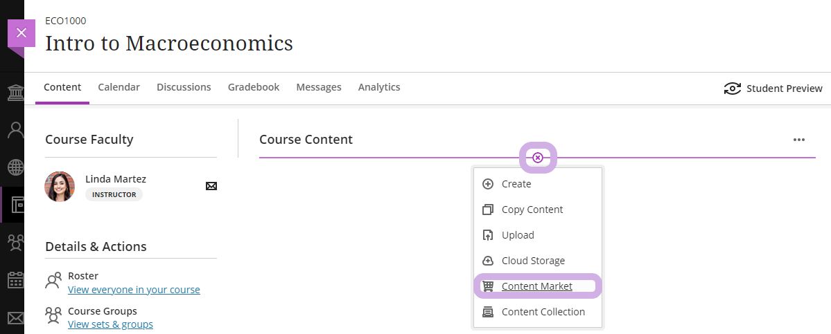
Task: Collapse the add content menu circle icon
Action: pyautogui.click(x=538, y=158)
